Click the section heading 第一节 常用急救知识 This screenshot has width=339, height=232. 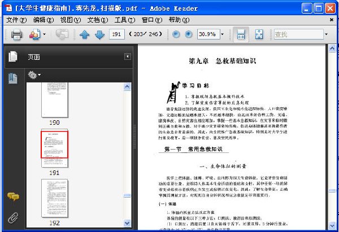[x=193, y=149]
